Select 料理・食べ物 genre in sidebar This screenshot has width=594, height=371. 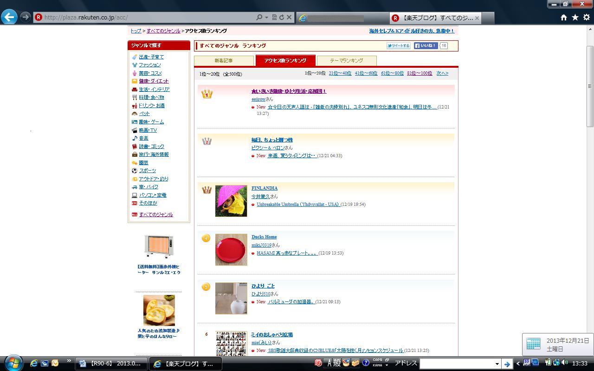click(x=151, y=97)
